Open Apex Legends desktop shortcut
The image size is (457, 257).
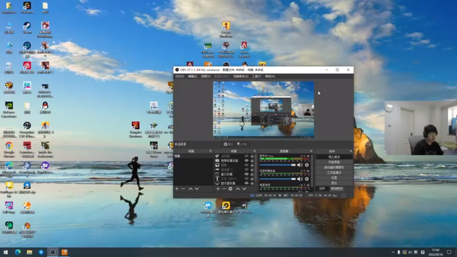click(x=244, y=50)
